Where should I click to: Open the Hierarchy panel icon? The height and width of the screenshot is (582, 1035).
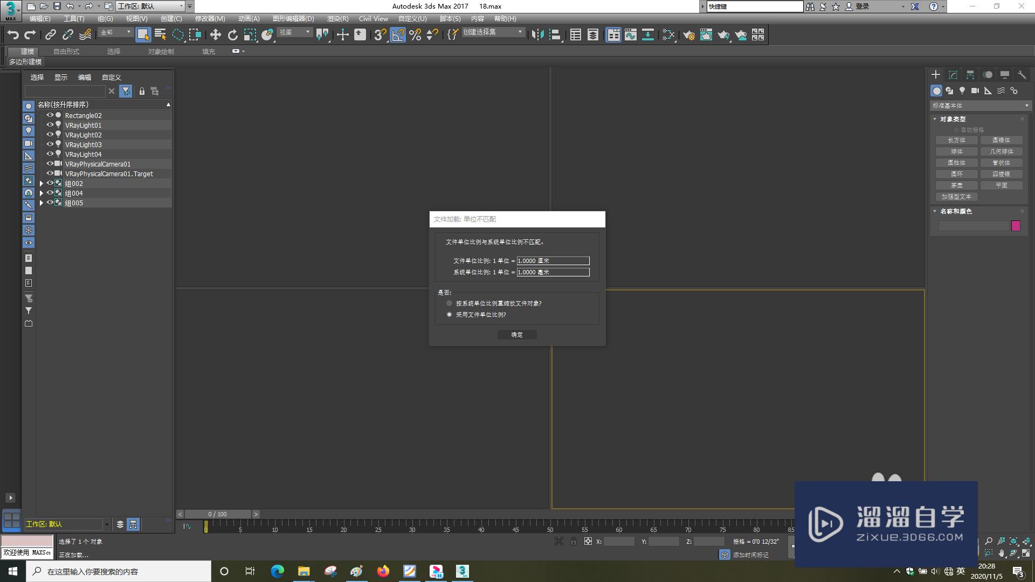pos(970,74)
